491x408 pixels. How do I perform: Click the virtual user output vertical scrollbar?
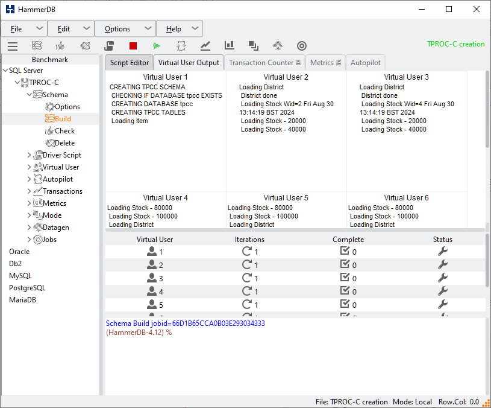(x=487, y=110)
